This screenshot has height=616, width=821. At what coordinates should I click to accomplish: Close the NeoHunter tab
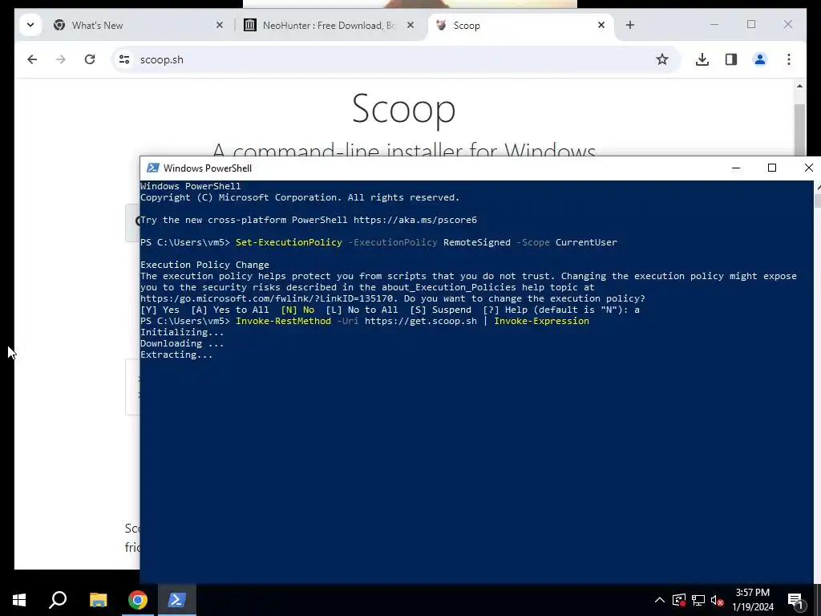(410, 25)
